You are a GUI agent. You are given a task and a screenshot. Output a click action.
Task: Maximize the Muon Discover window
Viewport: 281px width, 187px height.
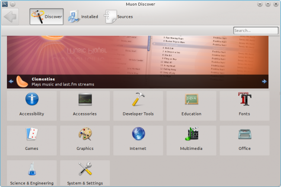point(268,4)
